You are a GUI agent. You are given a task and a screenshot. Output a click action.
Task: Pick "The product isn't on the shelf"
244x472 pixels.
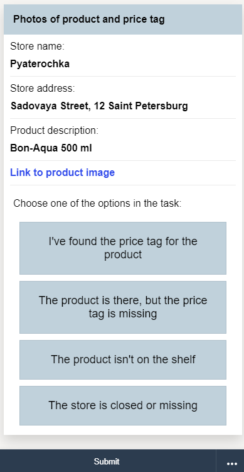[x=123, y=359]
